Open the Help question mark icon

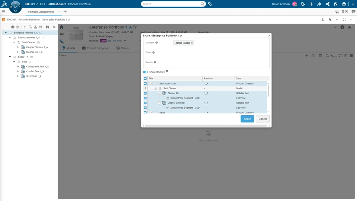coord(344,4)
